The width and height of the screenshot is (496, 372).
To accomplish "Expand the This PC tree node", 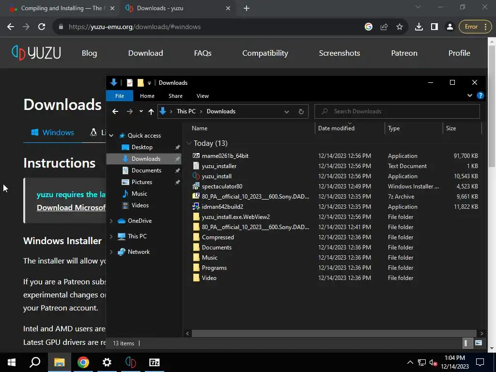I will pyautogui.click(x=111, y=236).
